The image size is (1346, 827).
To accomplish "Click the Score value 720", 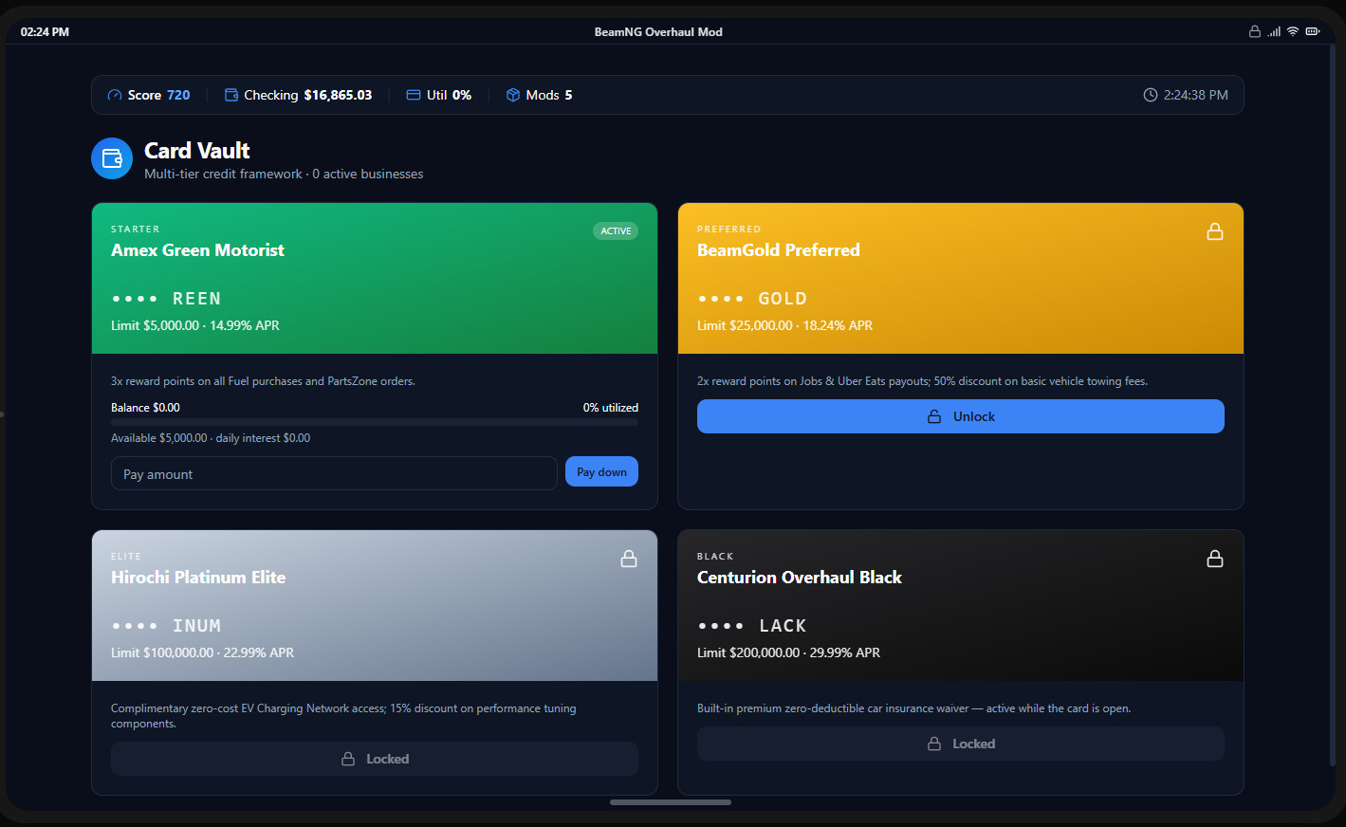I will [x=178, y=95].
